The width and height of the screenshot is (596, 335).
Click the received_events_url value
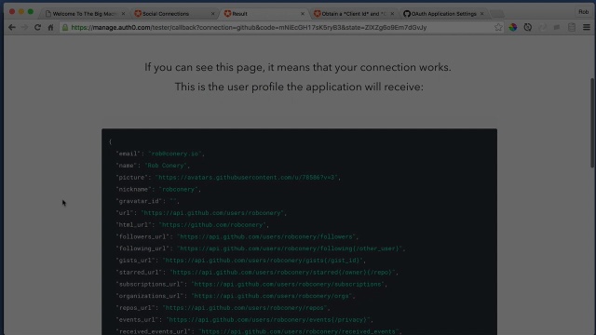click(x=299, y=331)
